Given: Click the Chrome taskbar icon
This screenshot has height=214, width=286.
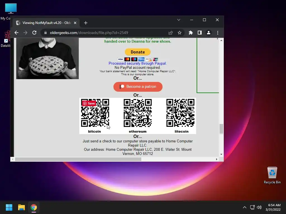Looking at the screenshot, I should pyautogui.click(x=34, y=207).
